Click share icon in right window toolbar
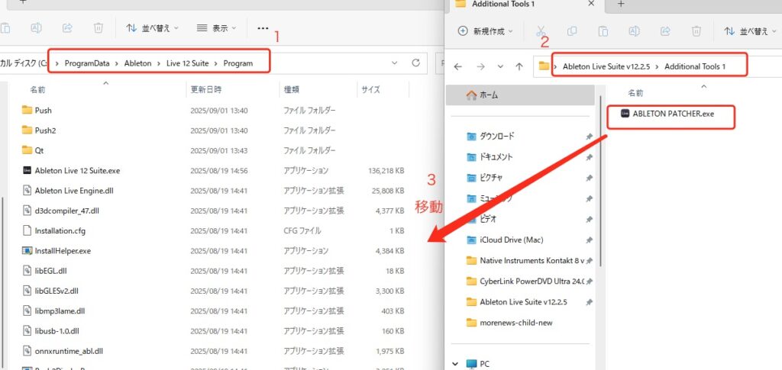This screenshot has height=370, width=782. click(x=665, y=31)
